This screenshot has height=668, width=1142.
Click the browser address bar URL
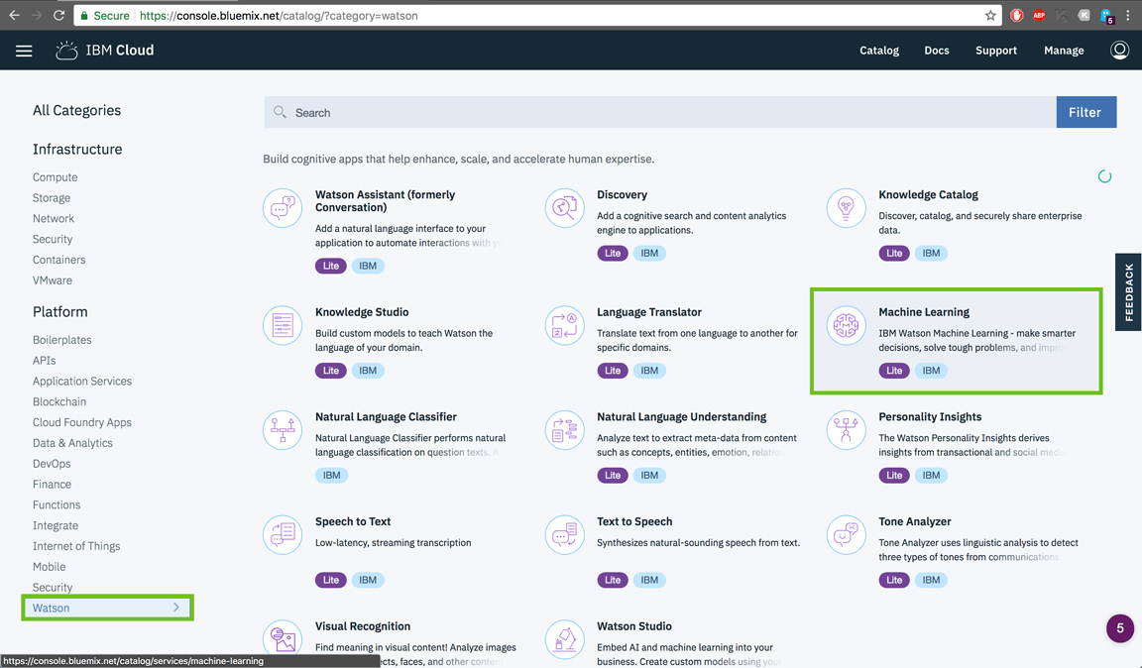click(279, 15)
